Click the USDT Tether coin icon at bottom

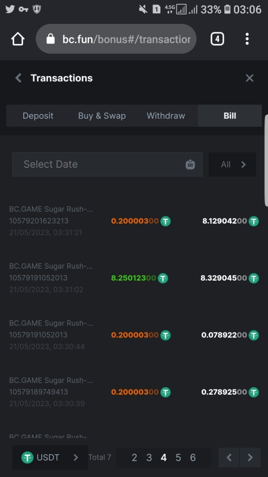pos(27,458)
